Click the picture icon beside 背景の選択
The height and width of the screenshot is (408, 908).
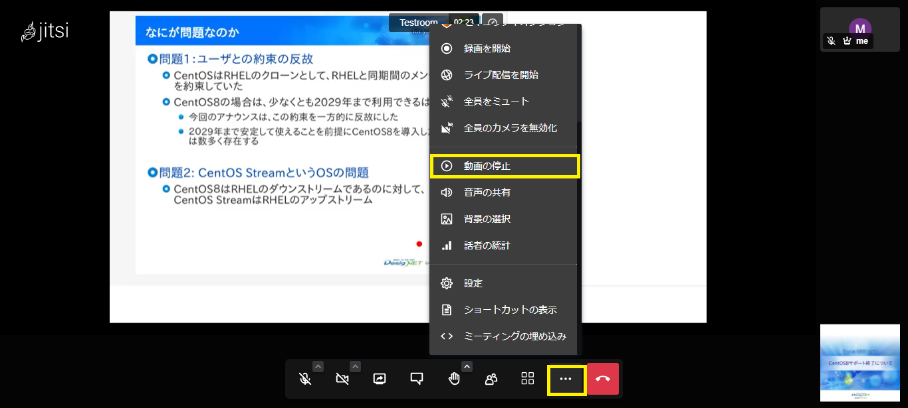pyautogui.click(x=447, y=219)
